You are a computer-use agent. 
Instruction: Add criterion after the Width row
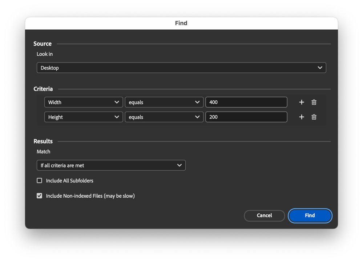pos(302,102)
